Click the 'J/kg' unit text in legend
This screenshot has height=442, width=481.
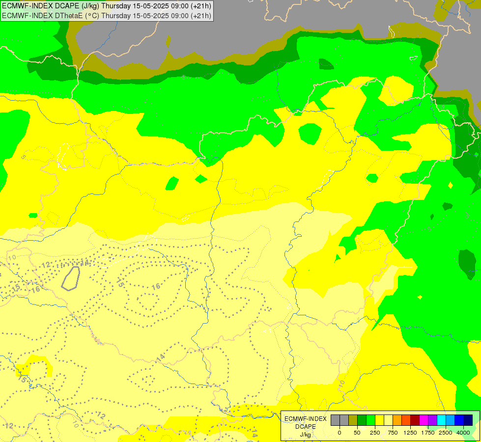(x=306, y=434)
